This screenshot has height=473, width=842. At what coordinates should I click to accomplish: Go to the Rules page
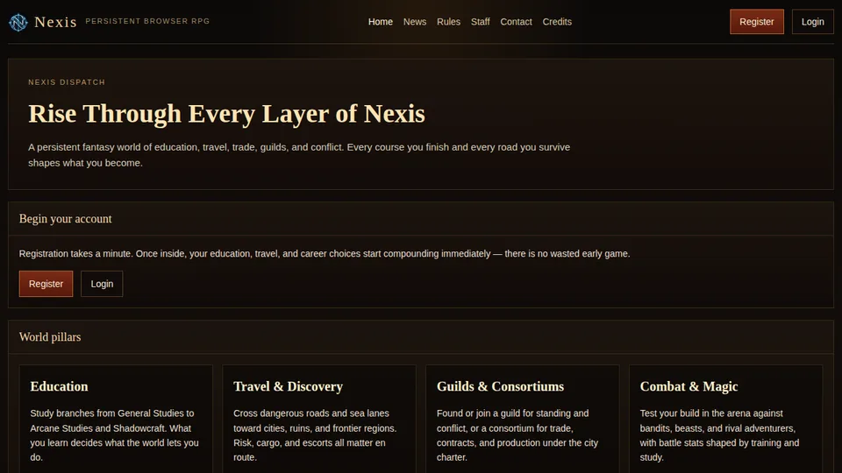448,22
